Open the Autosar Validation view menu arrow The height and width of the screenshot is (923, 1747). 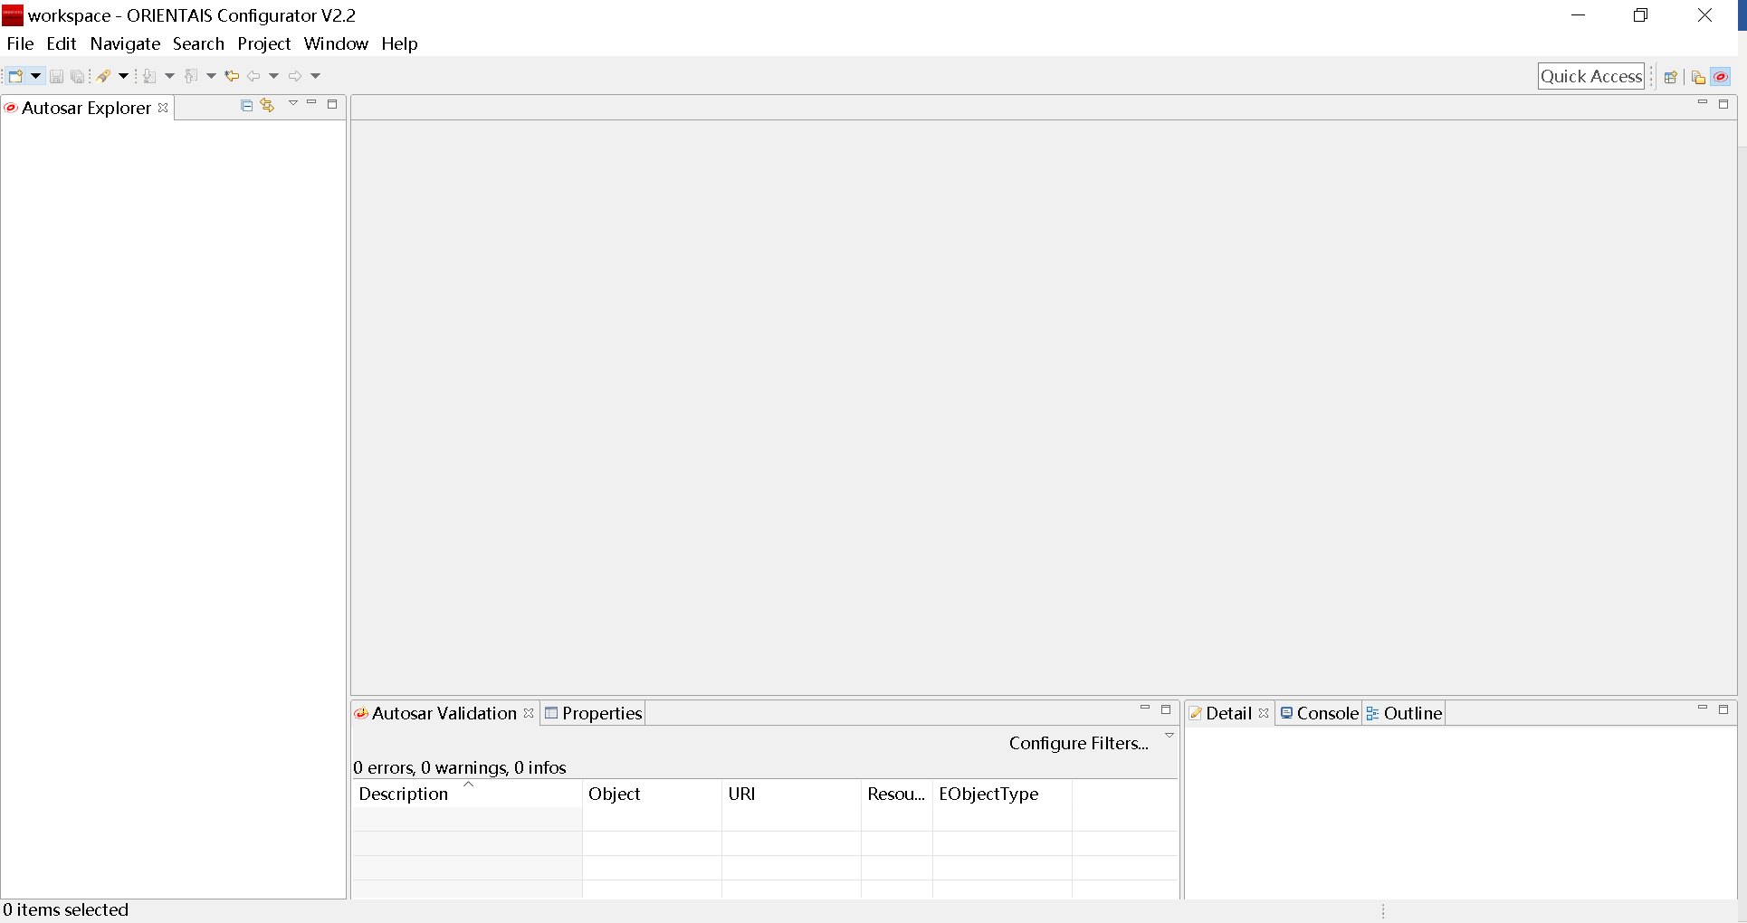pos(1169,736)
